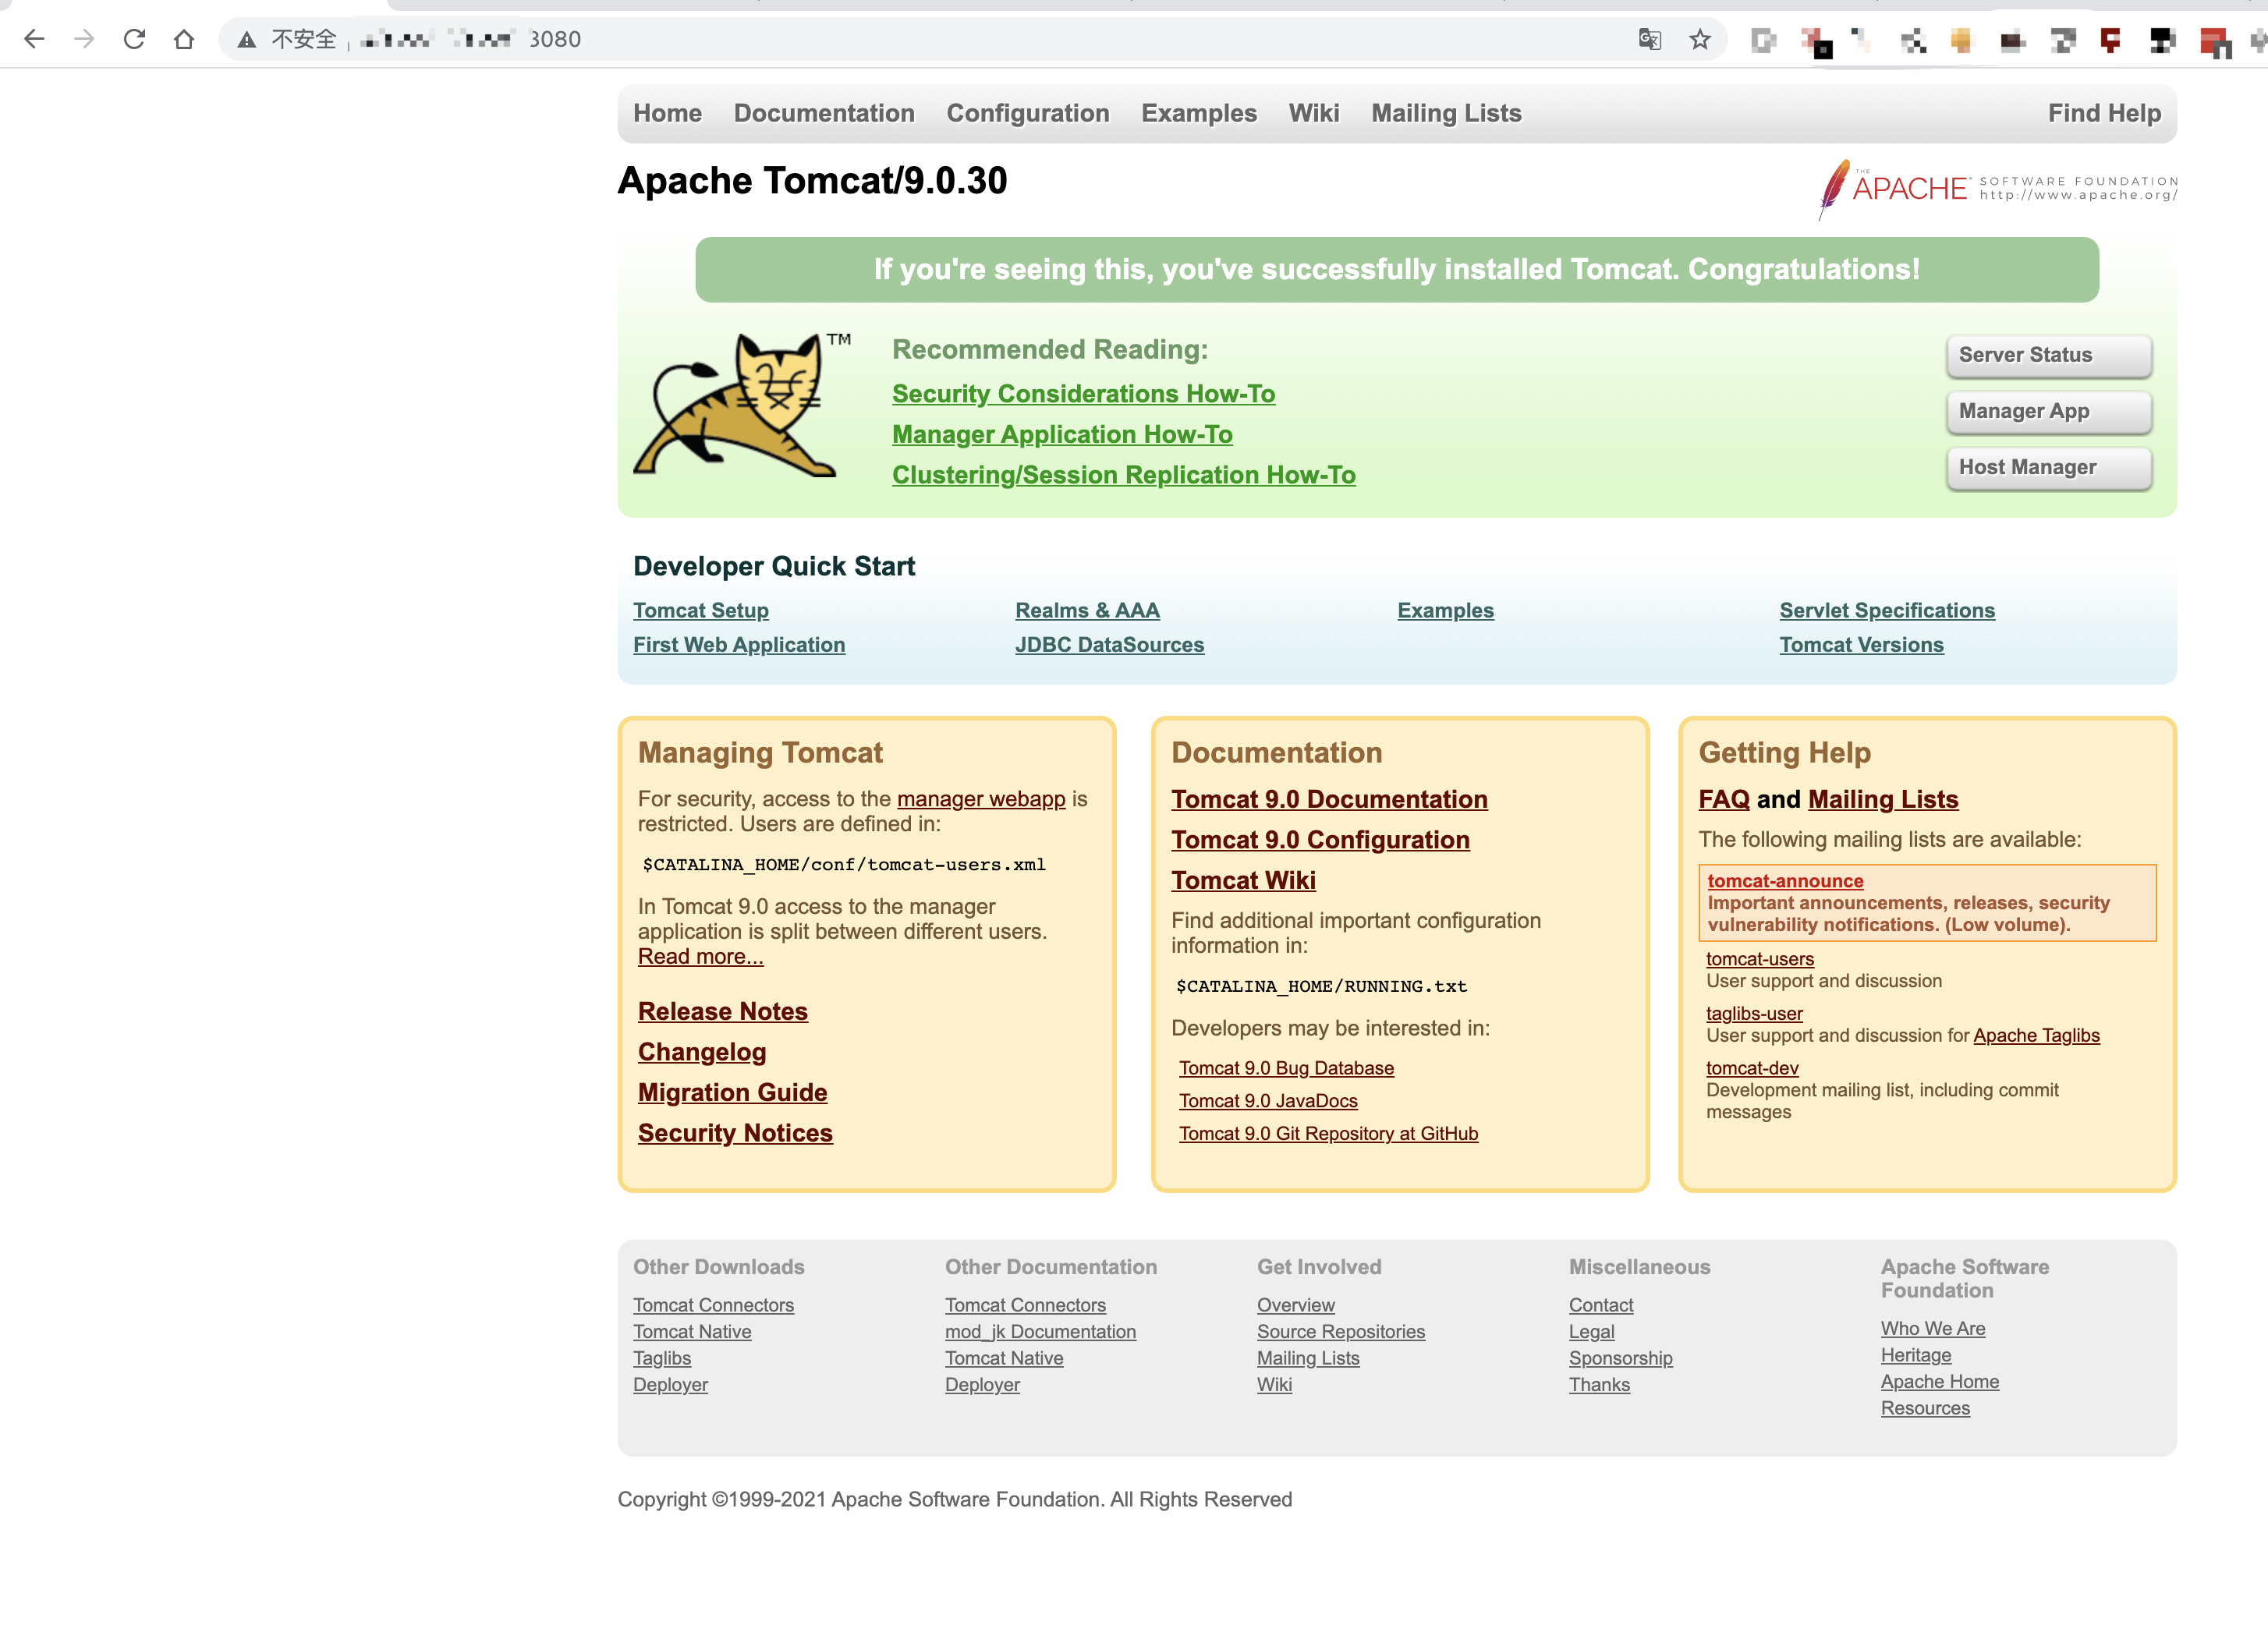
Task: Click the browser forward arrow
Action: point(84,39)
